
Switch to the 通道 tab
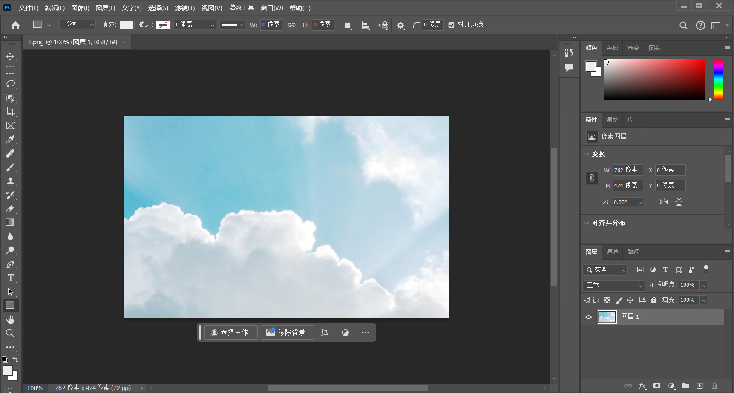[x=612, y=252]
